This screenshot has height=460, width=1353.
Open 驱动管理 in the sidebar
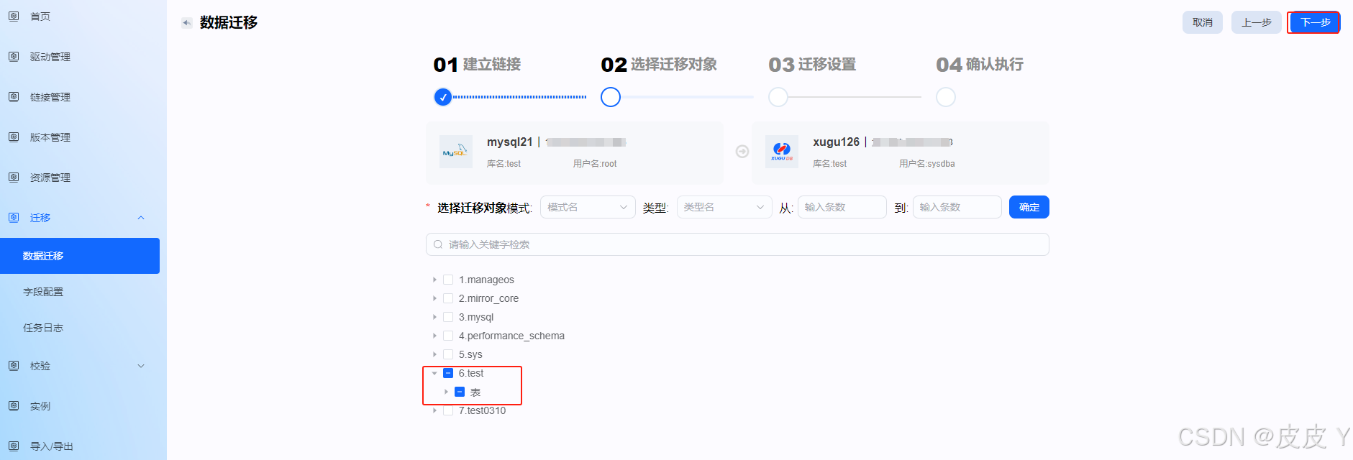tap(50, 57)
